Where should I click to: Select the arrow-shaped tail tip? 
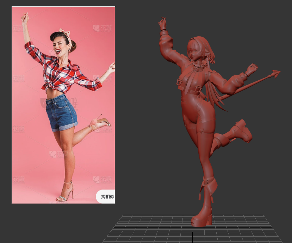point(275,74)
